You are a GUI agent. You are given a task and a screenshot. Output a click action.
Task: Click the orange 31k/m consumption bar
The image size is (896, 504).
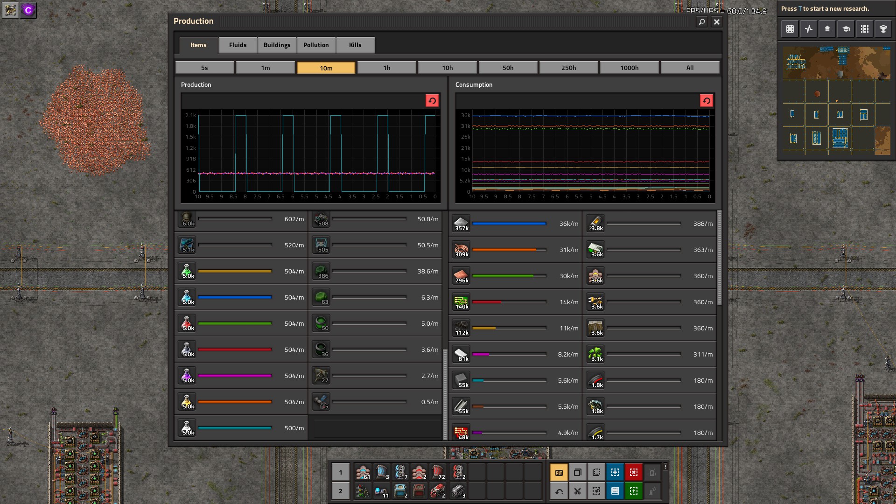(x=509, y=250)
